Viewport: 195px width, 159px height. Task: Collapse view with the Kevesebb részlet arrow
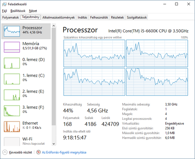pos(5,152)
